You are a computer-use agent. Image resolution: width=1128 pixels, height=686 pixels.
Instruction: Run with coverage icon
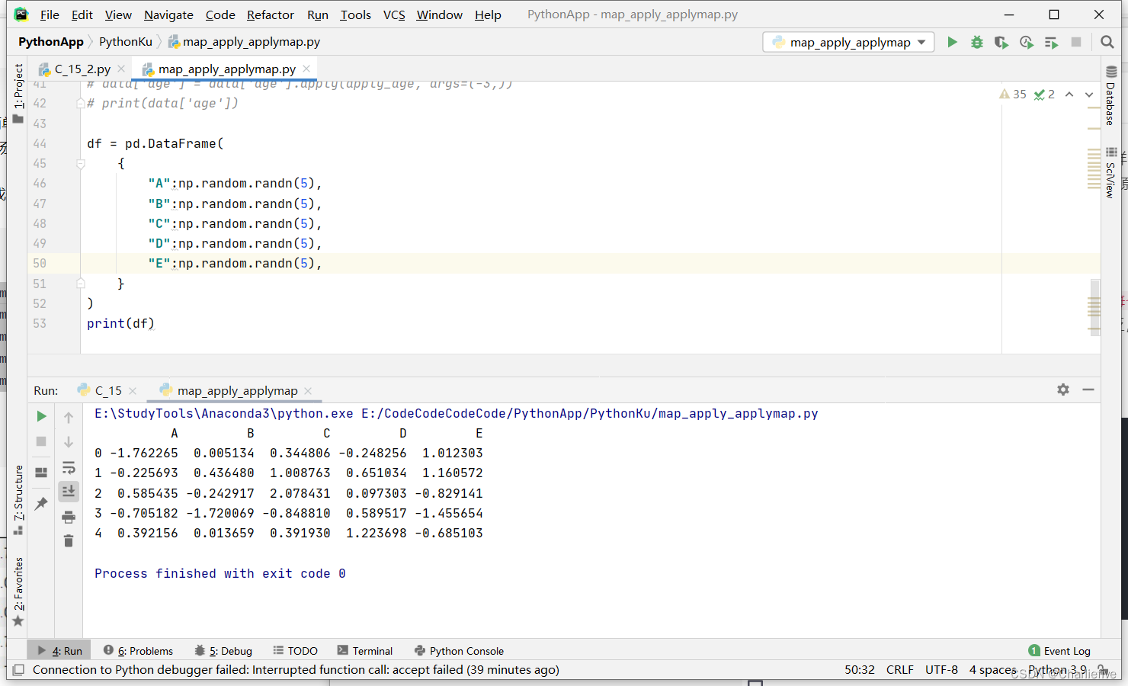tap(1001, 42)
